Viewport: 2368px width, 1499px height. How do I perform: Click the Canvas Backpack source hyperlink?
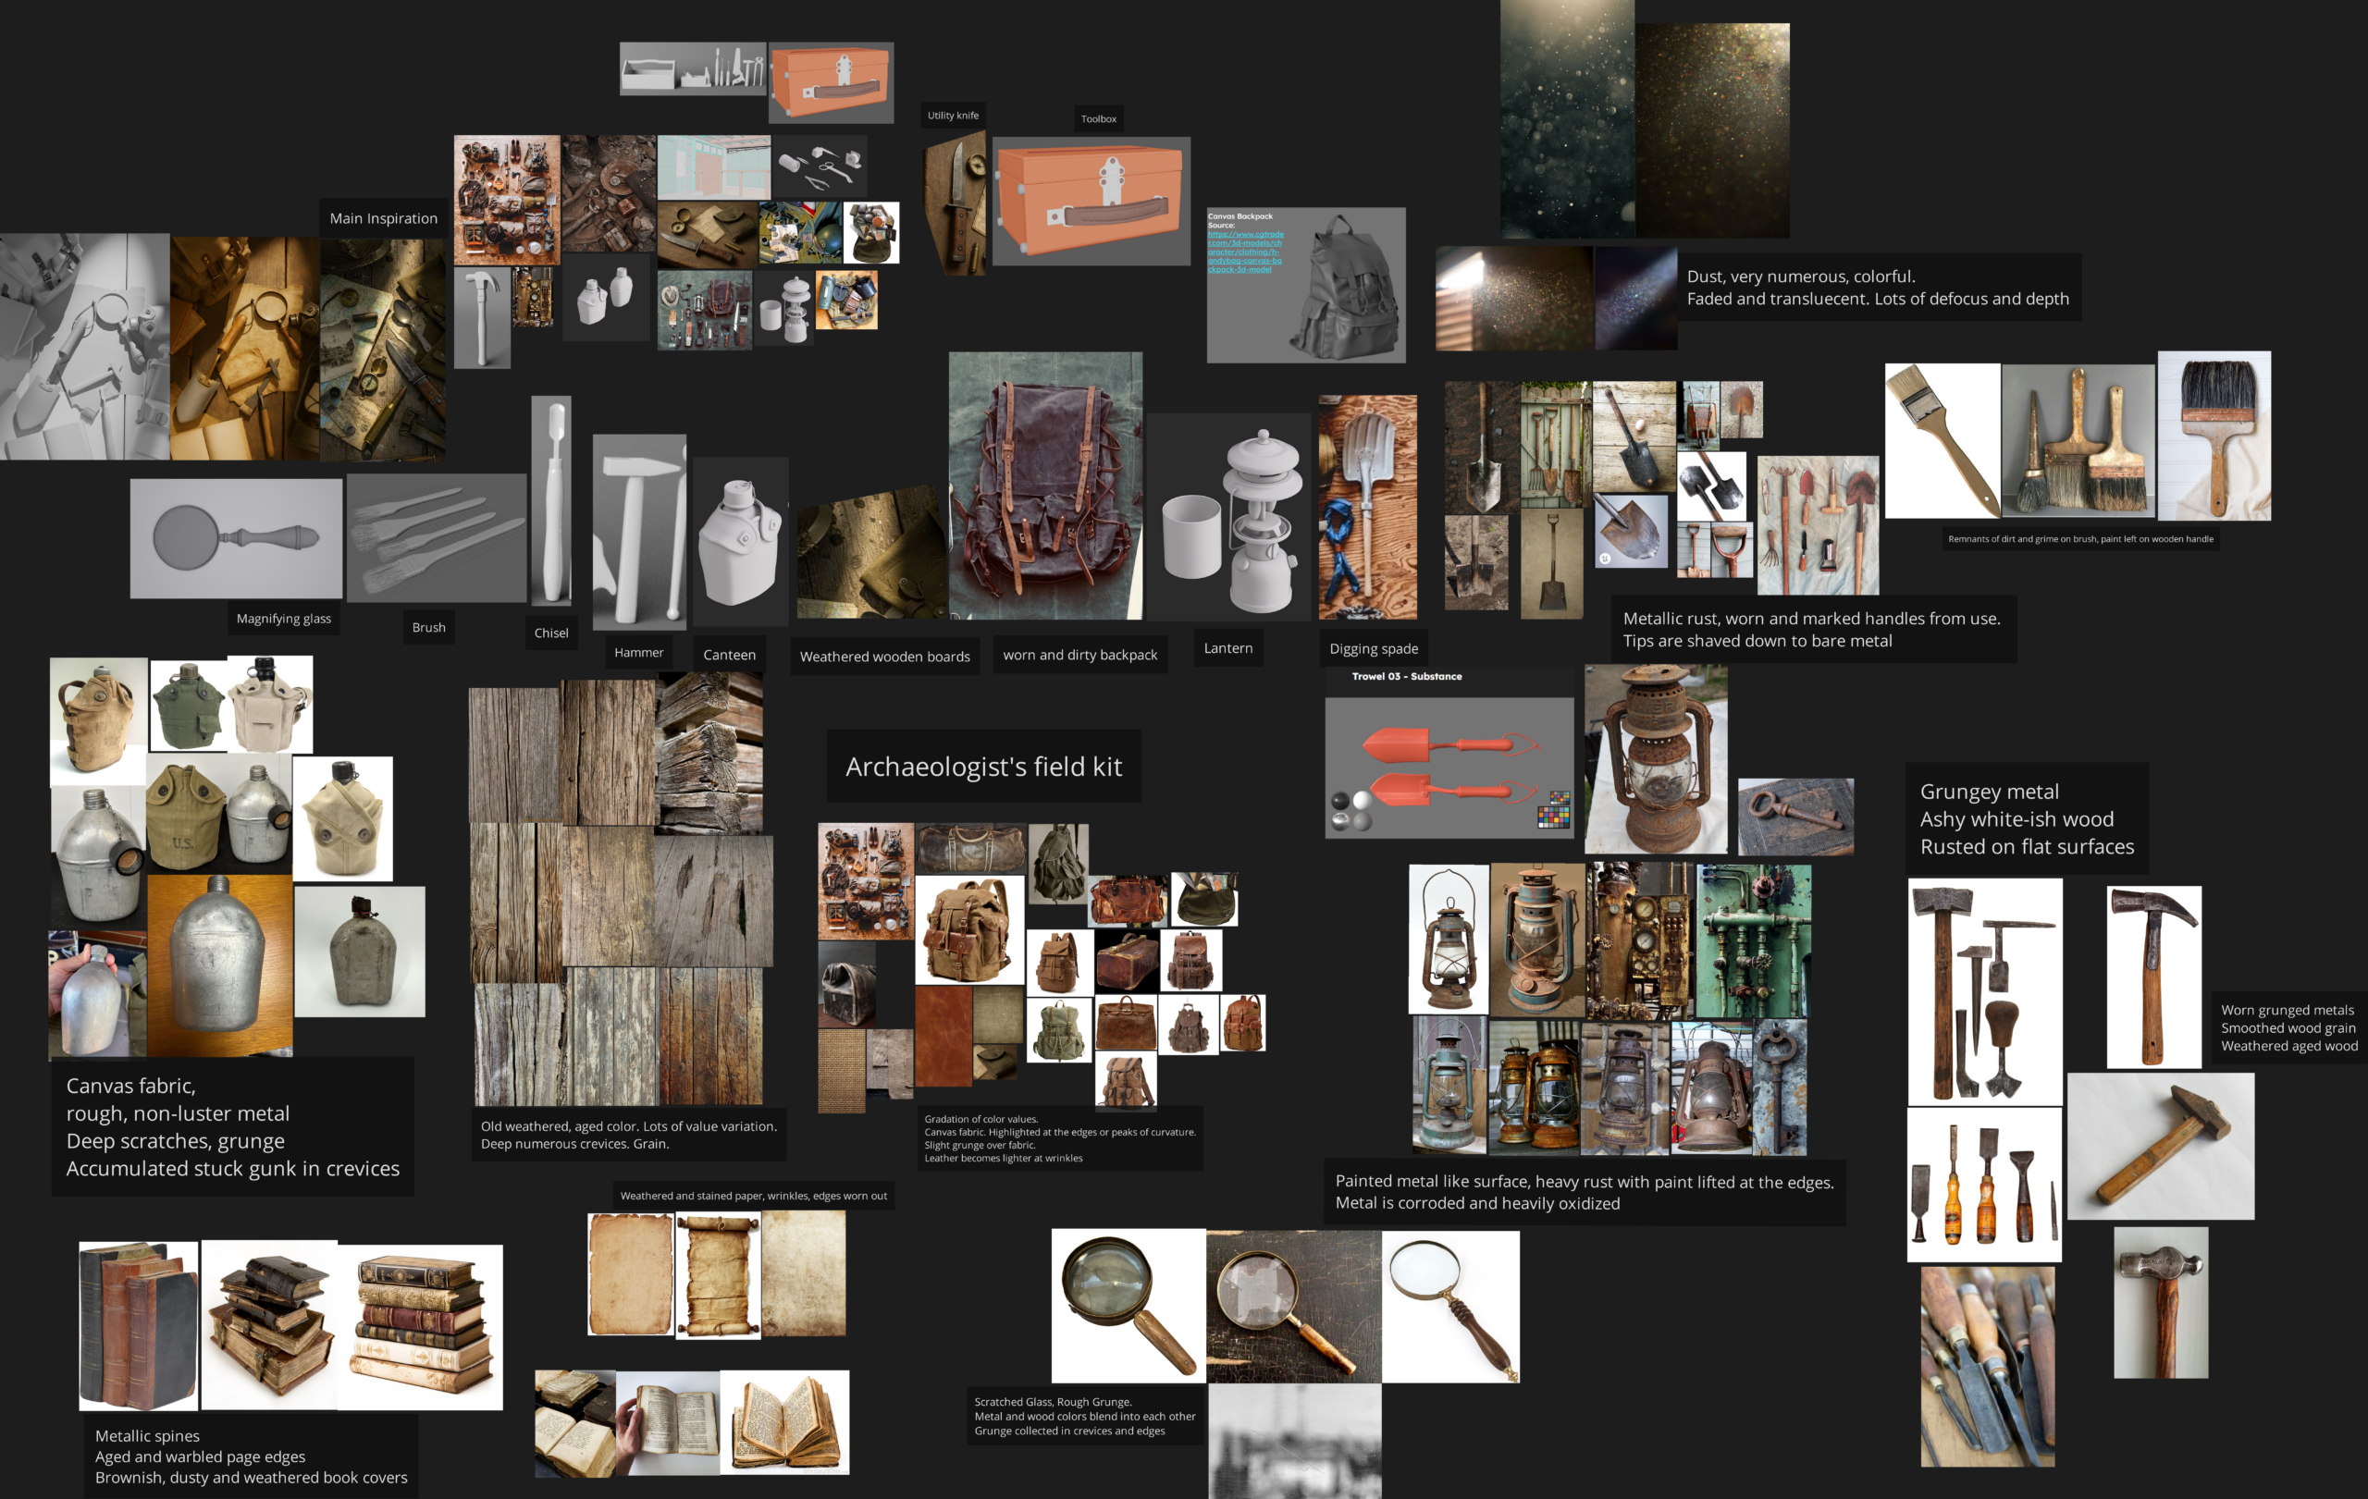1244,252
